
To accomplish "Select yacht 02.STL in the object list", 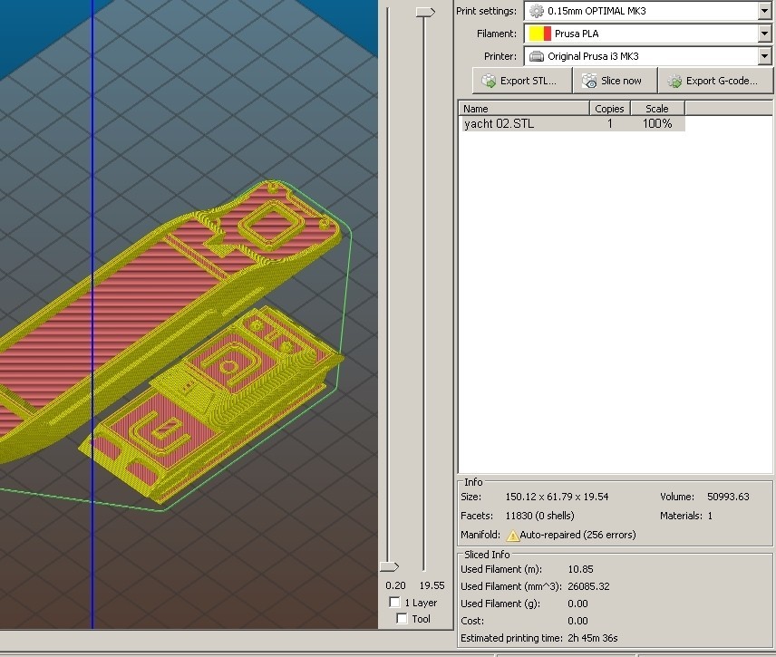I will coord(572,123).
